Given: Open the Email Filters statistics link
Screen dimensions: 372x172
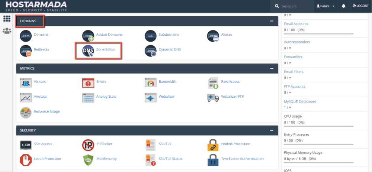Looking at the screenshot, I should 294,72.
